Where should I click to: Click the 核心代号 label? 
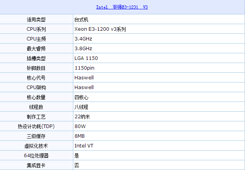coord(36,78)
